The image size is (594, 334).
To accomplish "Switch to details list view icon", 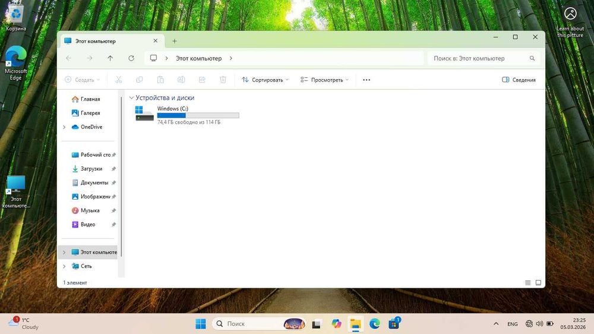I will click(527, 282).
